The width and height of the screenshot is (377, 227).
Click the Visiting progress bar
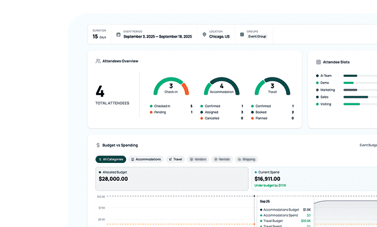tap(360, 104)
